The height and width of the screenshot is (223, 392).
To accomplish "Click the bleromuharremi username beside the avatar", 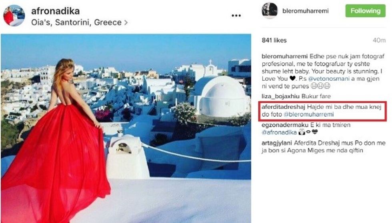I will tap(305, 11).
